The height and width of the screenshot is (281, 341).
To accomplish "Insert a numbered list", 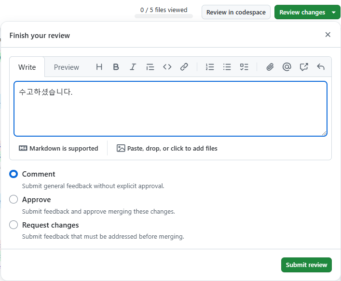I will coord(210,67).
